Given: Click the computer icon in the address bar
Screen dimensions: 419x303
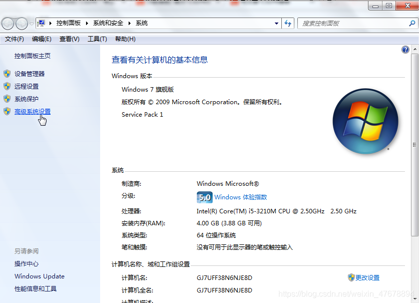Looking at the screenshot, I should (x=42, y=23).
